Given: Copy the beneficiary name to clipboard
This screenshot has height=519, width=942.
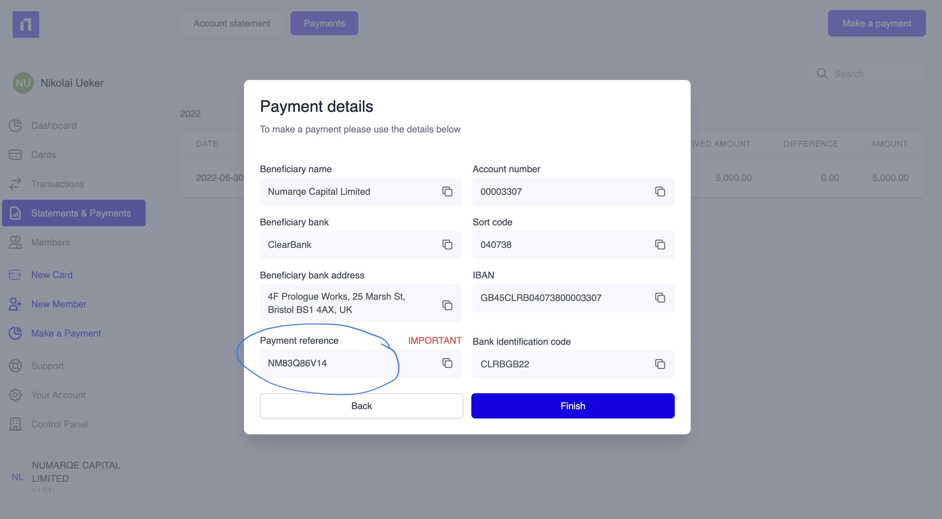Looking at the screenshot, I should coord(447,191).
